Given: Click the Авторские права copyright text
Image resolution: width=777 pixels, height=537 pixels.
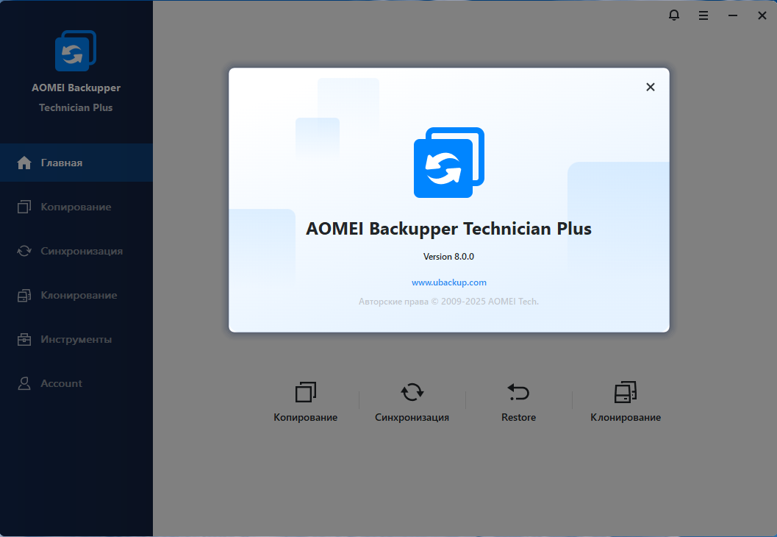Looking at the screenshot, I should point(448,302).
